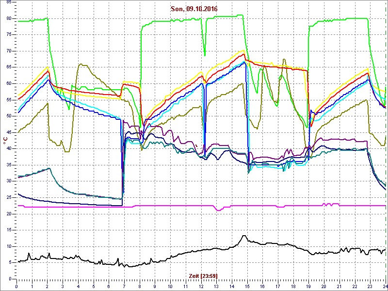
Task: Choose hour 23 label on the time axis
Action: (x=371, y=286)
